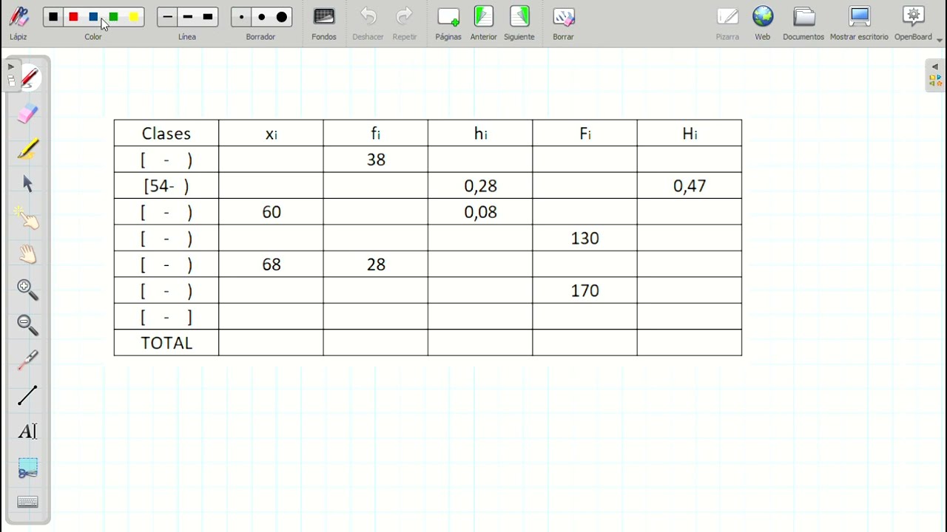Viewport: 947px width, 532px height.
Task: Click the cell with value 60
Action: pyautogui.click(x=272, y=212)
